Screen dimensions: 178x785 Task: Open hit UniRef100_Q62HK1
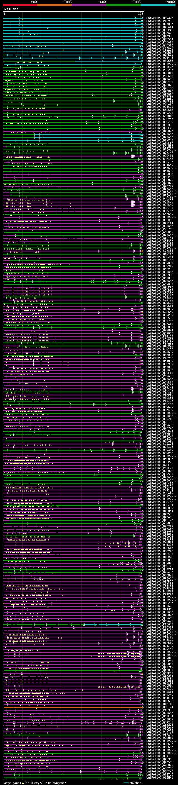[x=160, y=778]
